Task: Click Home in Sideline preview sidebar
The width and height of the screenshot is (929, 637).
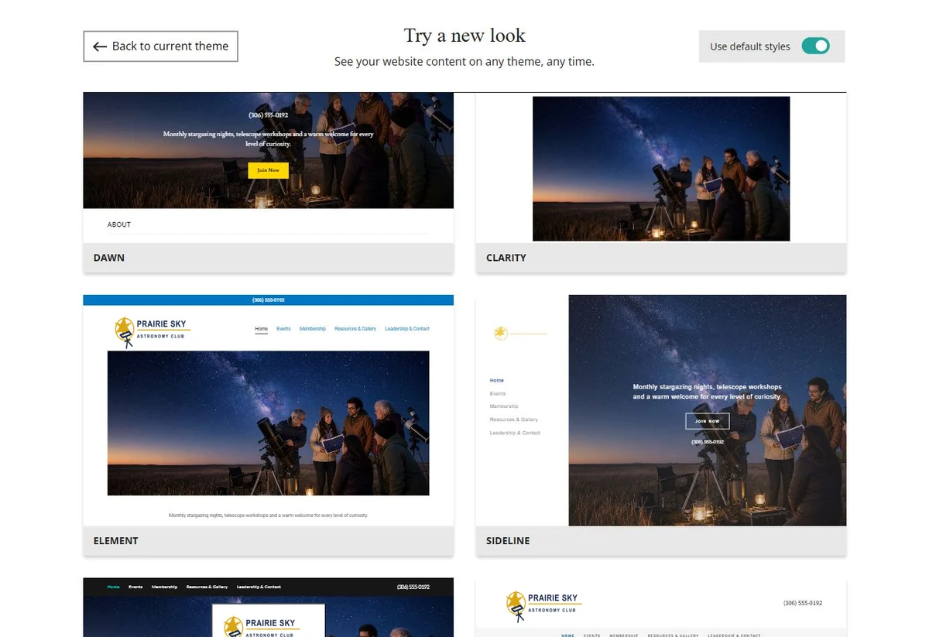Action: pos(497,381)
